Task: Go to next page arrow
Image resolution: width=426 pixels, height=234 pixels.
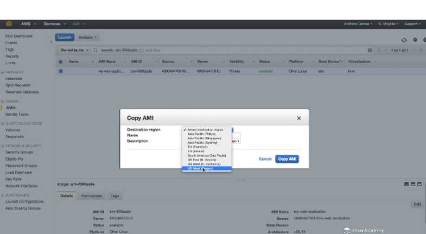Action: (414, 50)
